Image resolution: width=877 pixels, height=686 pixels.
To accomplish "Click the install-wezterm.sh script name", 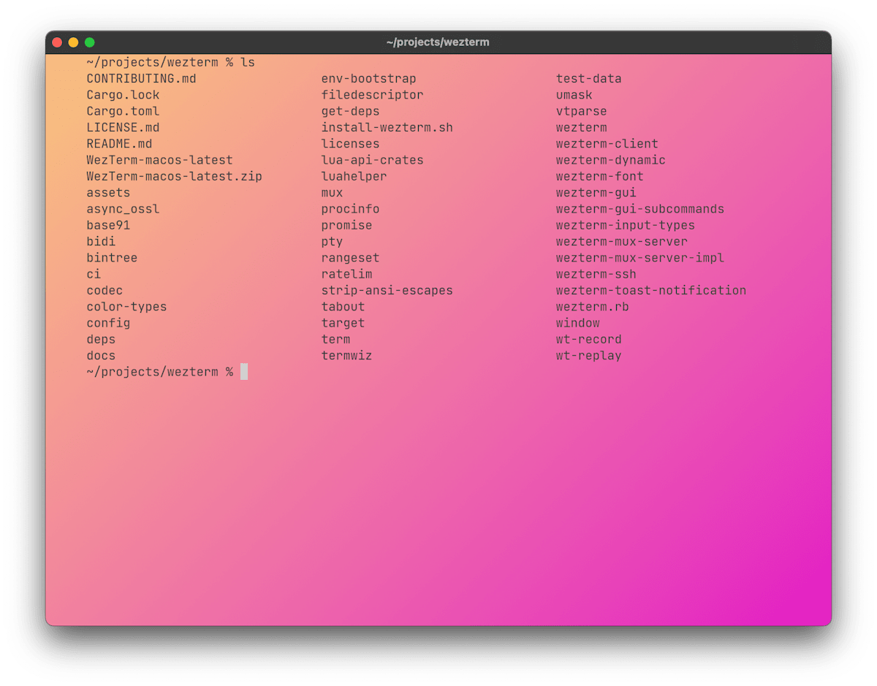I will [x=387, y=128].
